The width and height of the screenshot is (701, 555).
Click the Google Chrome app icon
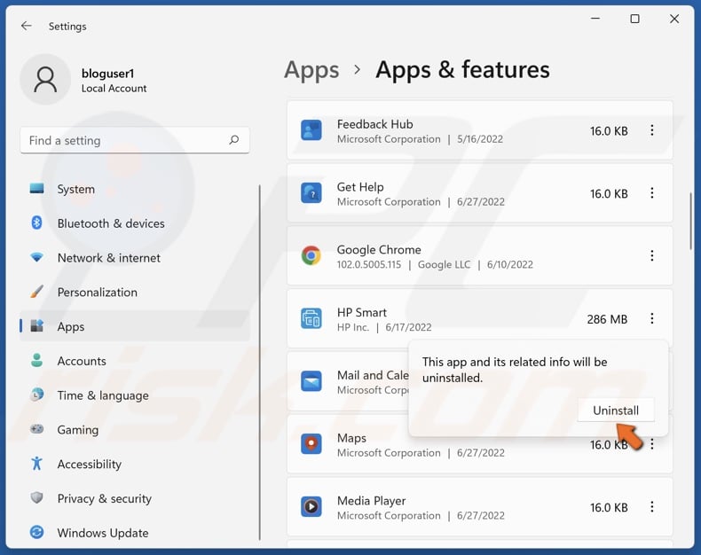[x=311, y=256]
